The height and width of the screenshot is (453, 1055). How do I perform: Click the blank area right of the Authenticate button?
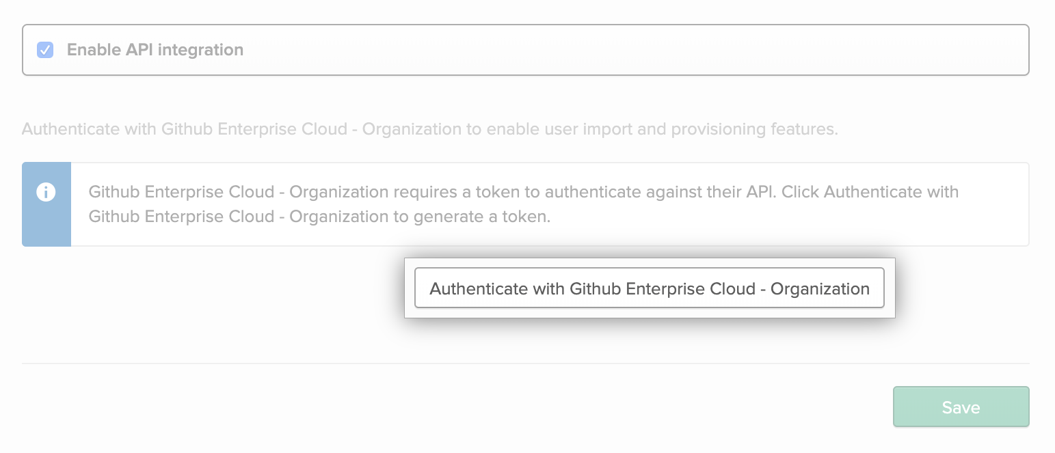(x=964, y=288)
